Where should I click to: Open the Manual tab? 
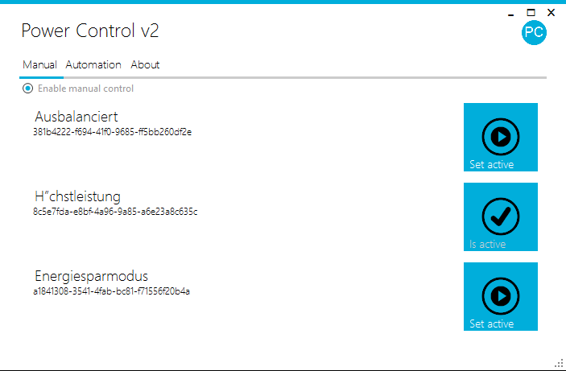[x=39, y=64]
